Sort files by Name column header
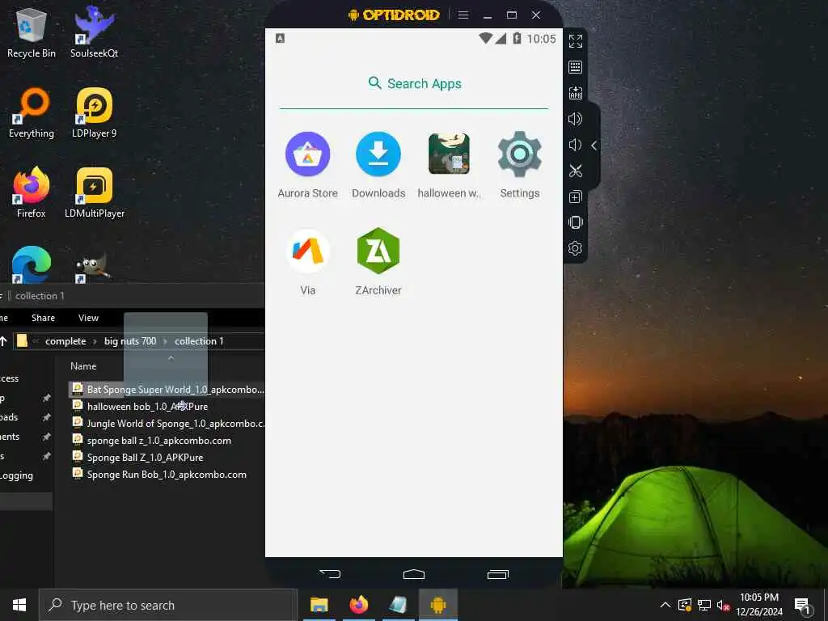Screen dimensions: 828x621 (83, 366)
